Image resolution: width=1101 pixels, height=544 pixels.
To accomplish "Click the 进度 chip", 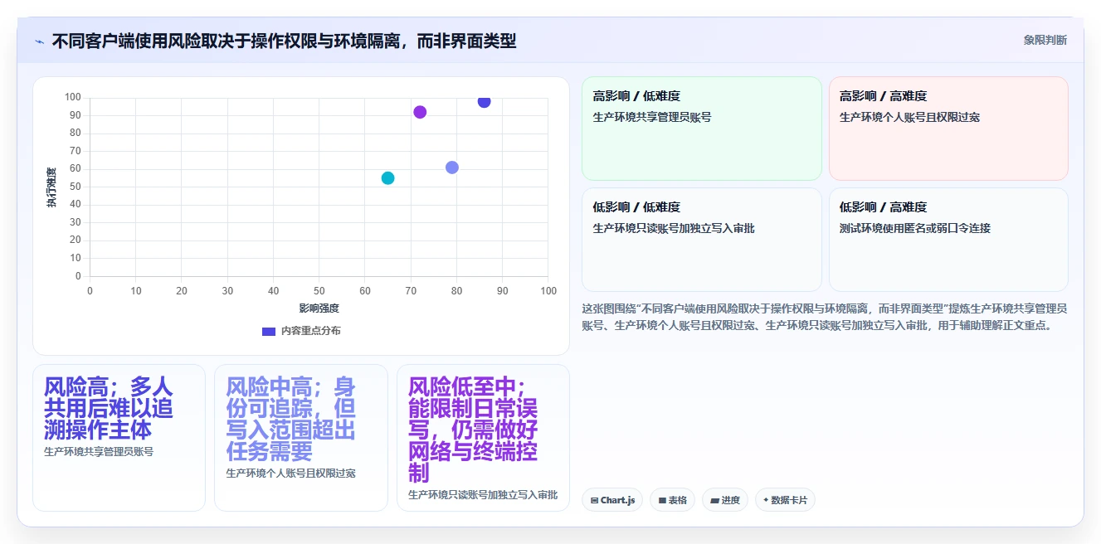I will pyautogui.click(x=724, y=500).
